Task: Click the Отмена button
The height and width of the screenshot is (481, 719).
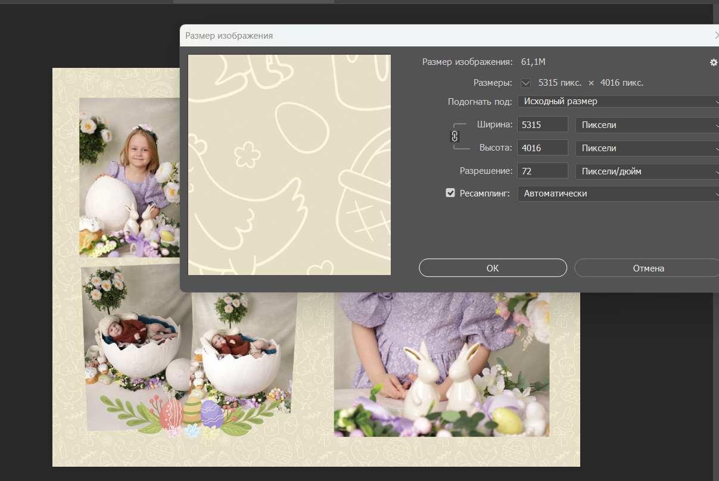Action: 647,268
